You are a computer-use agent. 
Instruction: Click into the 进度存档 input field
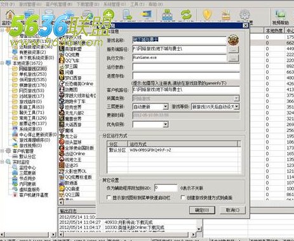point(186,76)
